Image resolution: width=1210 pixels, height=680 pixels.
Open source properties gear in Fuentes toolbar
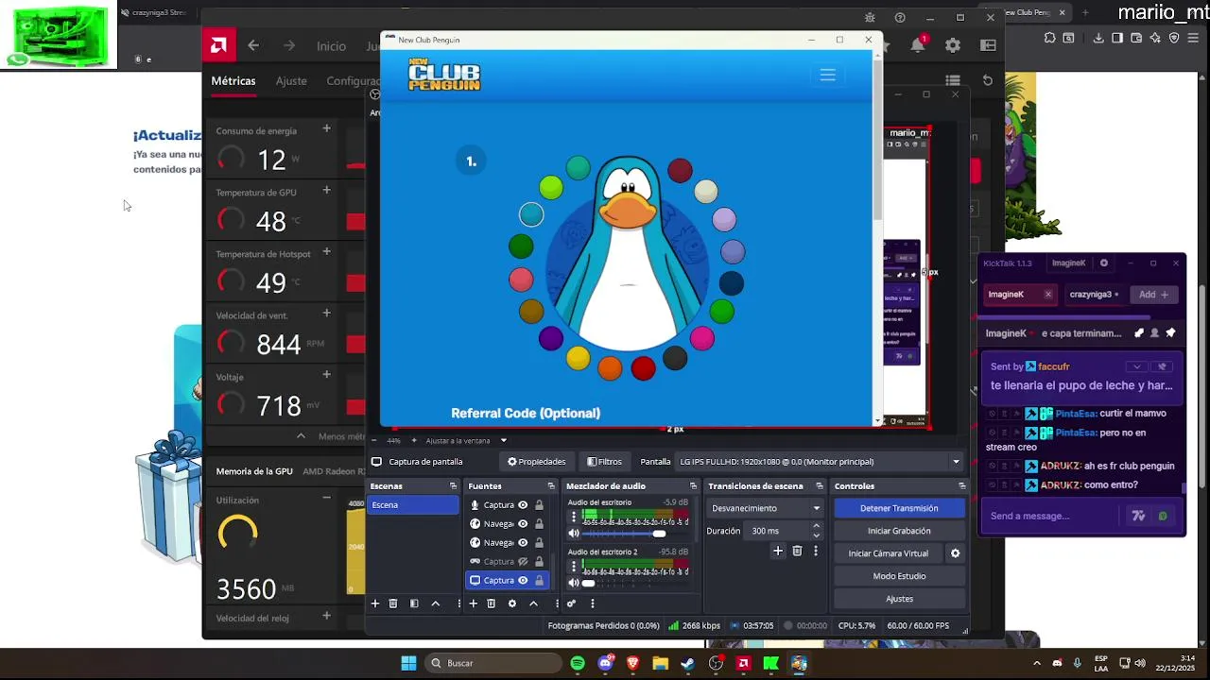[x=512, y=603]
